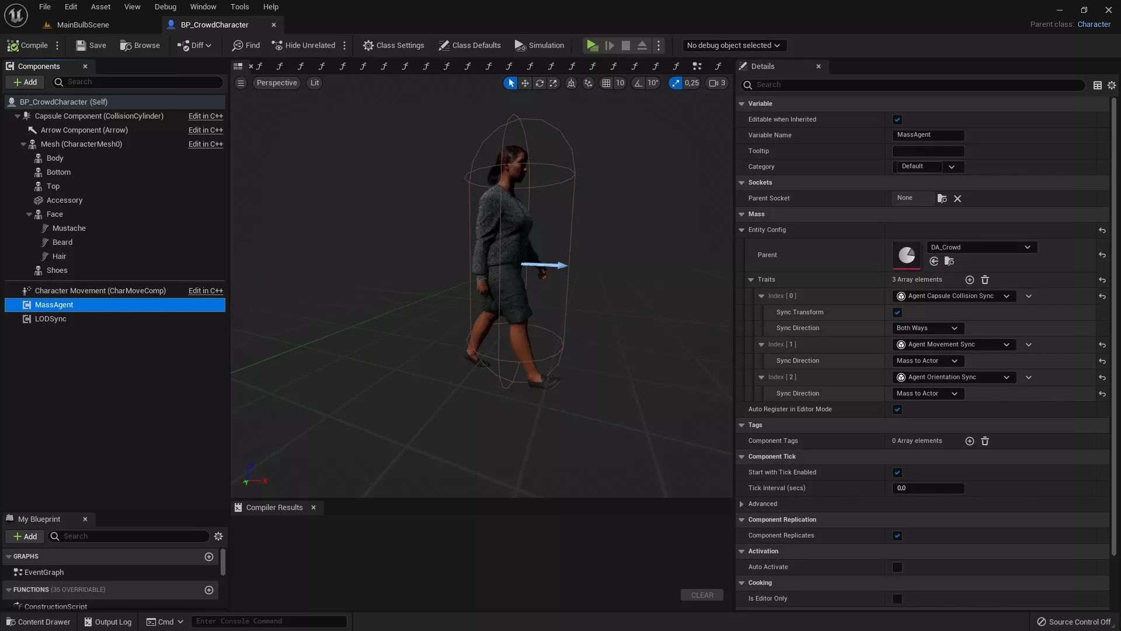Expand the Advanced section in Component Tick
This screenshot has height=631, width=1121.
pyautogui.click(x=741, y=504)
